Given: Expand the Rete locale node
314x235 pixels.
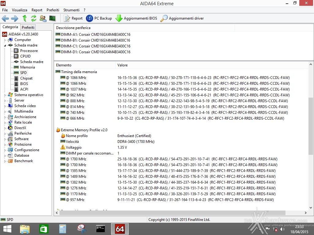Looking at the screenshot, I should pyautogui.click(x=5, y=122).
